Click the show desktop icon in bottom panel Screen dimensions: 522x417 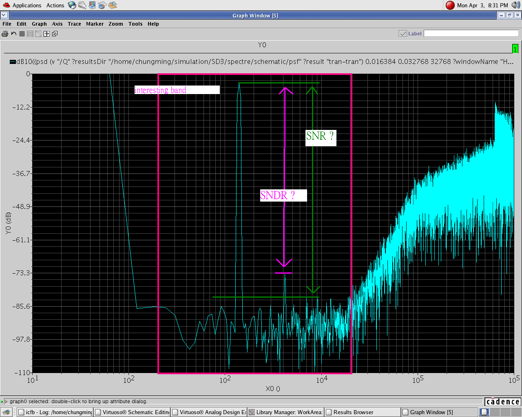point(7,412)
